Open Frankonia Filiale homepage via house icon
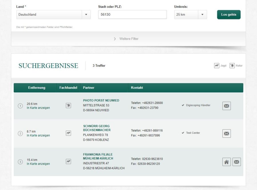The width and height of the screenshot is (257, 190). click(x=226, y=162)
